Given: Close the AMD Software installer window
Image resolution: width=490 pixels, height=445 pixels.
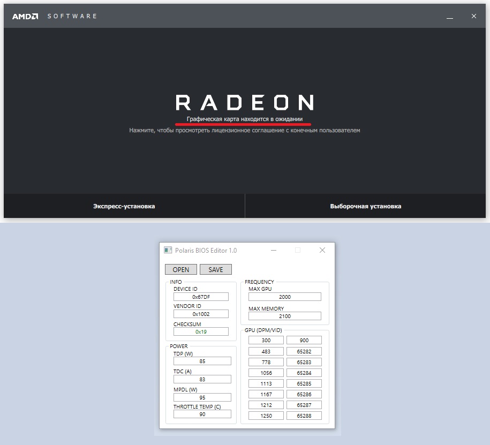Looking at the screenshot, I should point(474,16).
